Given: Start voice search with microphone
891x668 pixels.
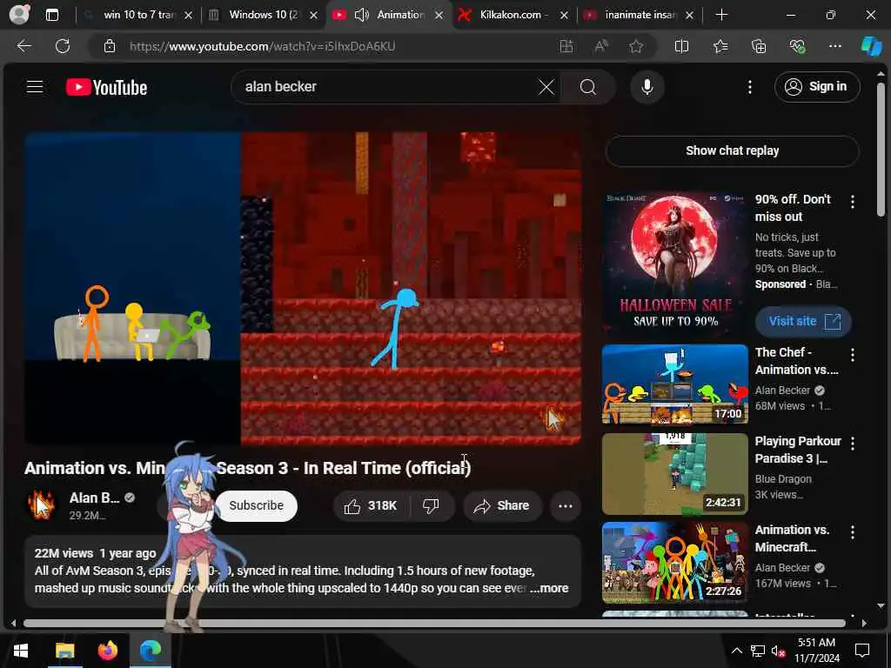Looking at the screenshot, I should coord(646,88).
